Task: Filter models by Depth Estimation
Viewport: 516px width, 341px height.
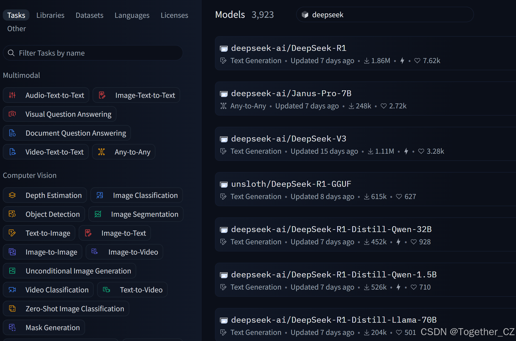Action: [x=45, y=195]
